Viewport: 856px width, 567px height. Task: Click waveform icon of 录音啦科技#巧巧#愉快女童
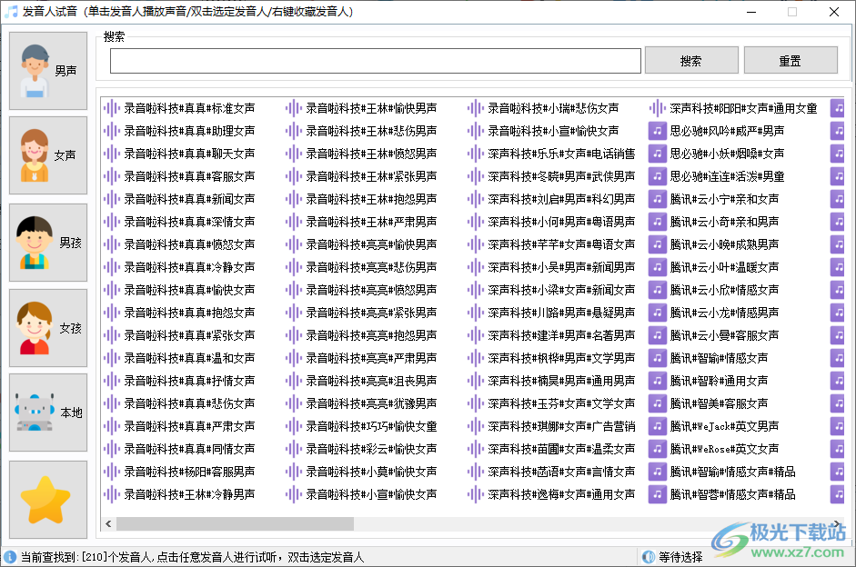[x=293, y=426]
